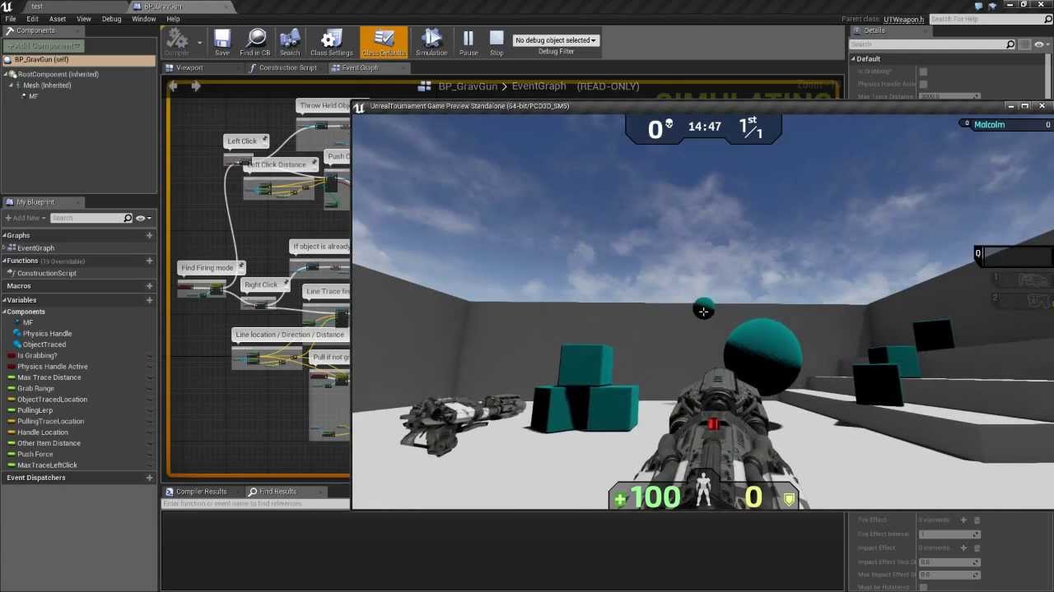Open Details property matrix grid icon
1054x592 pixels.
click(x=1026, y=44)
